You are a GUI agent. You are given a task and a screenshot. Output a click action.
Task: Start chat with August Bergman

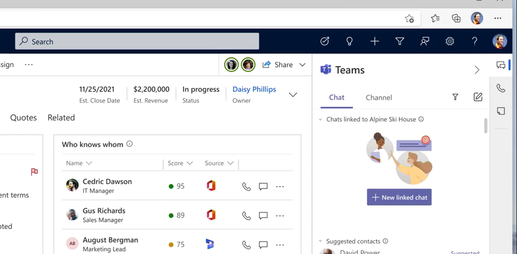pyautogui.click(x=263, y=245)
